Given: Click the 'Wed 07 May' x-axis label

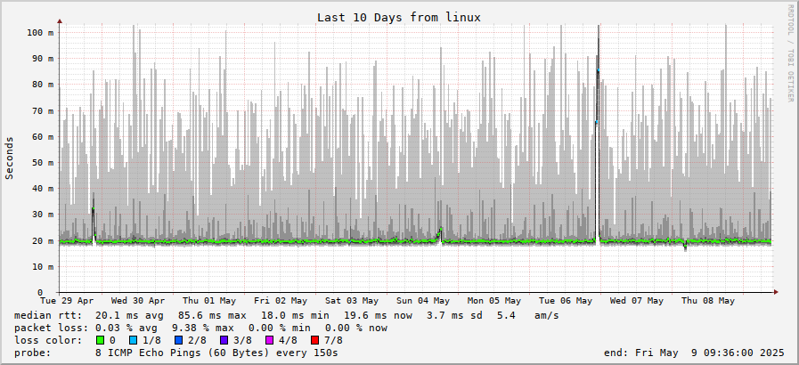Looking at the screenshot, I should click(x=637, y=300).
